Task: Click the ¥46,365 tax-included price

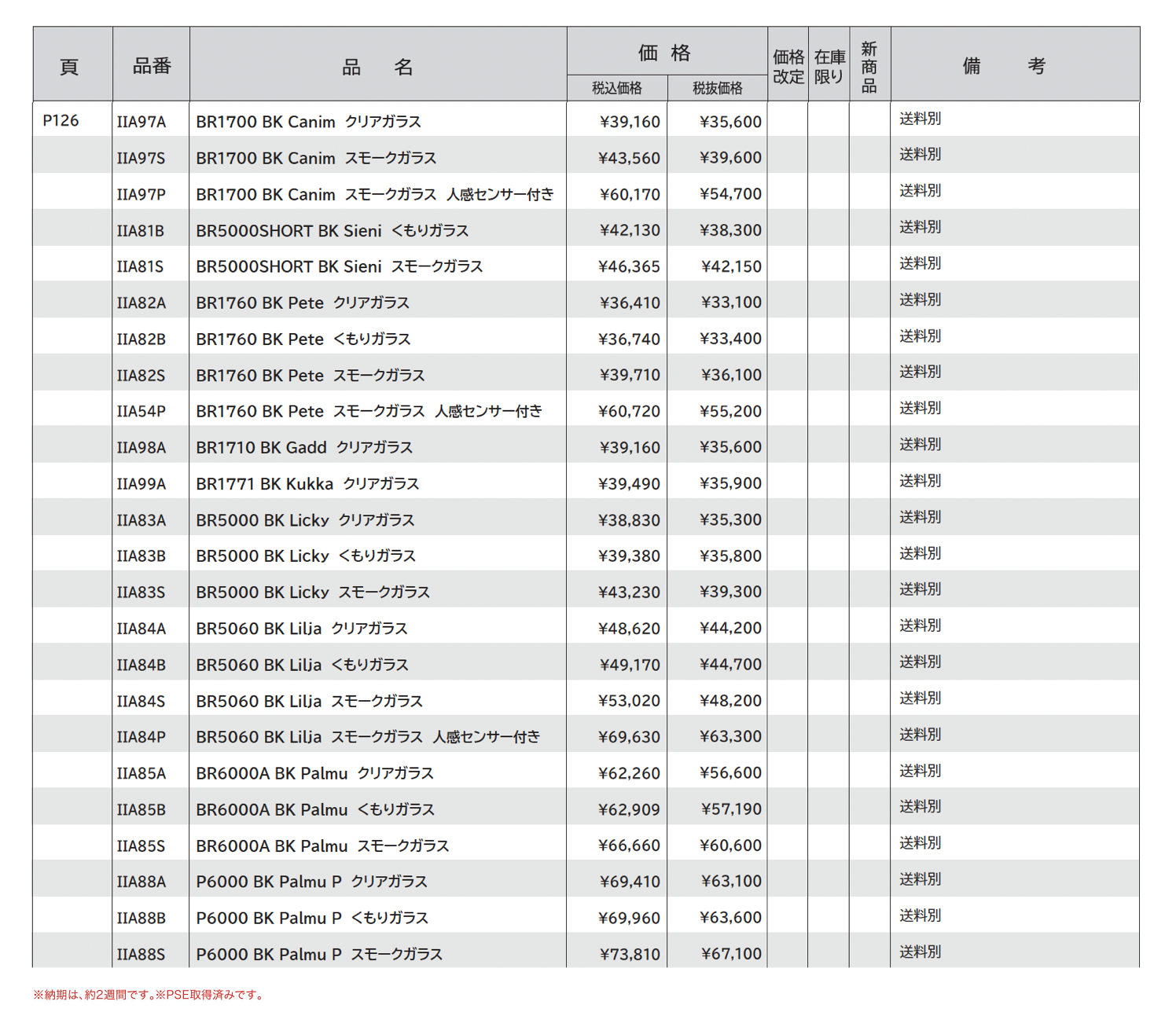Action: point(629,266)
